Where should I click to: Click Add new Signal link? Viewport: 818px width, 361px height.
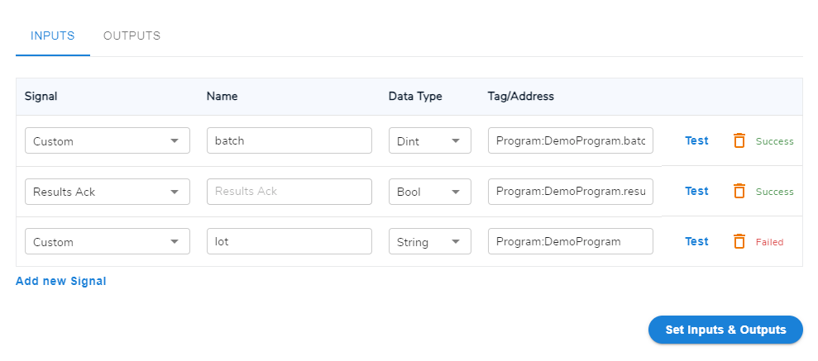[x=61, y=282]
